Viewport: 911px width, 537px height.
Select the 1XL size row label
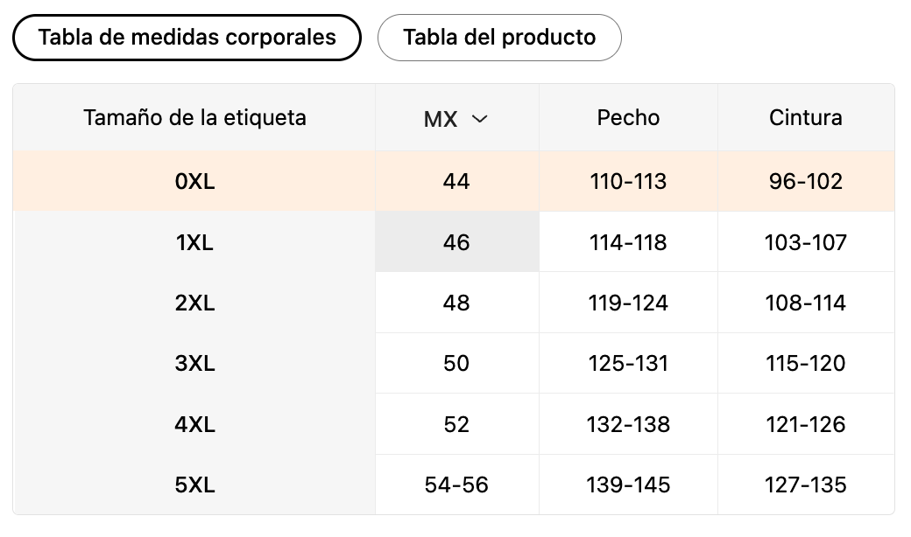click(x=194, y=242)
